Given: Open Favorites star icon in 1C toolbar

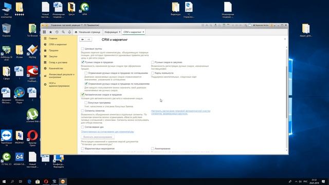Looking at the screenshot, I should (x=50, y=32).
